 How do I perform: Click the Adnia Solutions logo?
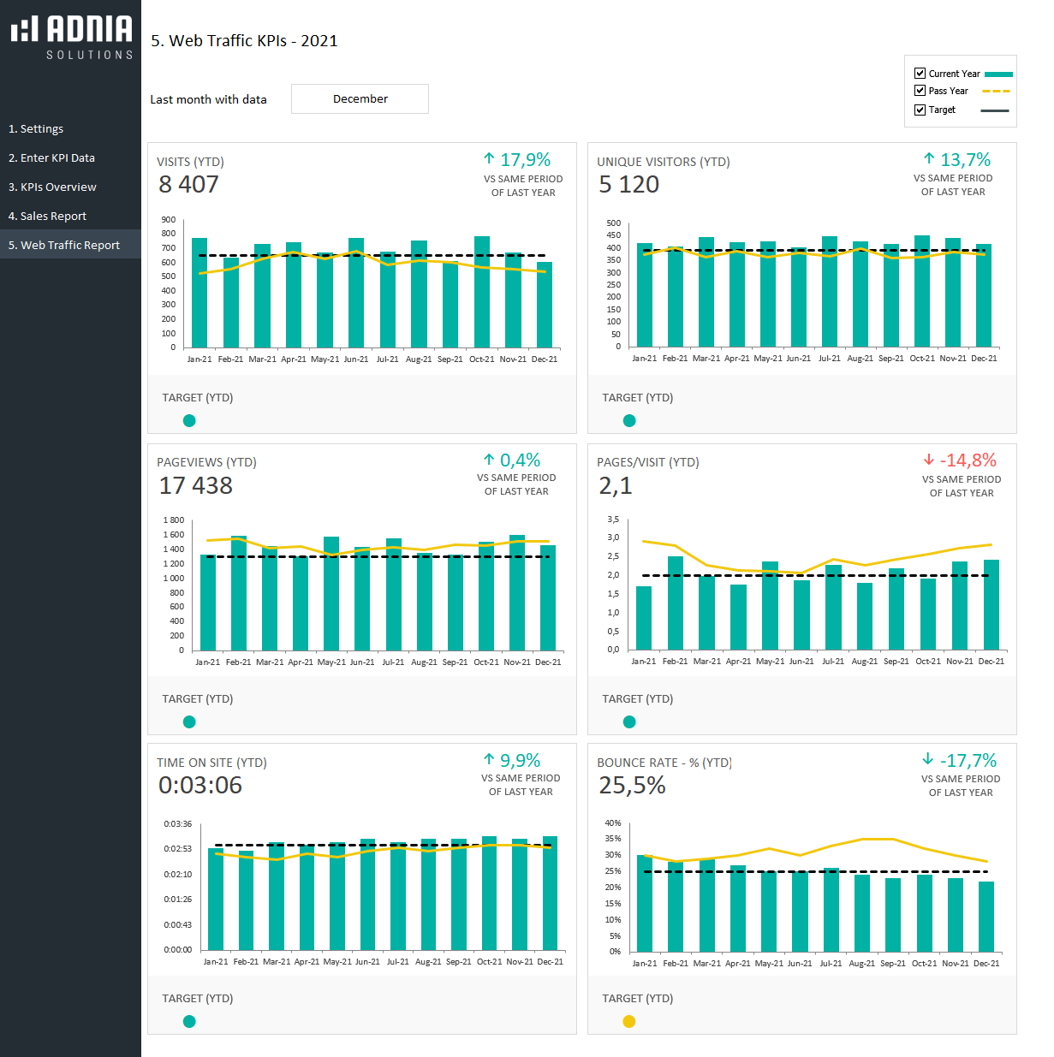click(72, 37)
